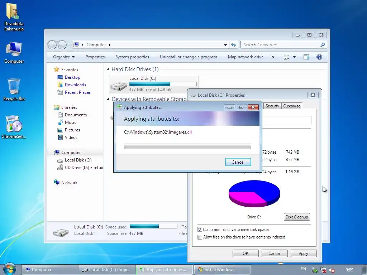Click System properties in toolbar
This screenshot has width=367, height=275.
pos(132,57)
